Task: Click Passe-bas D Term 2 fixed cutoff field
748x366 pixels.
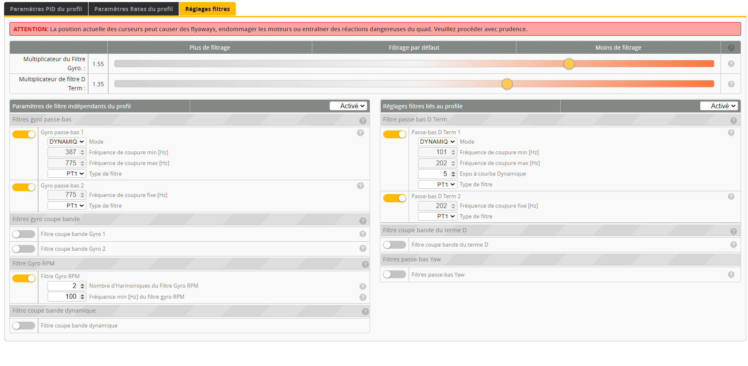Action: [x=437, y=206]
